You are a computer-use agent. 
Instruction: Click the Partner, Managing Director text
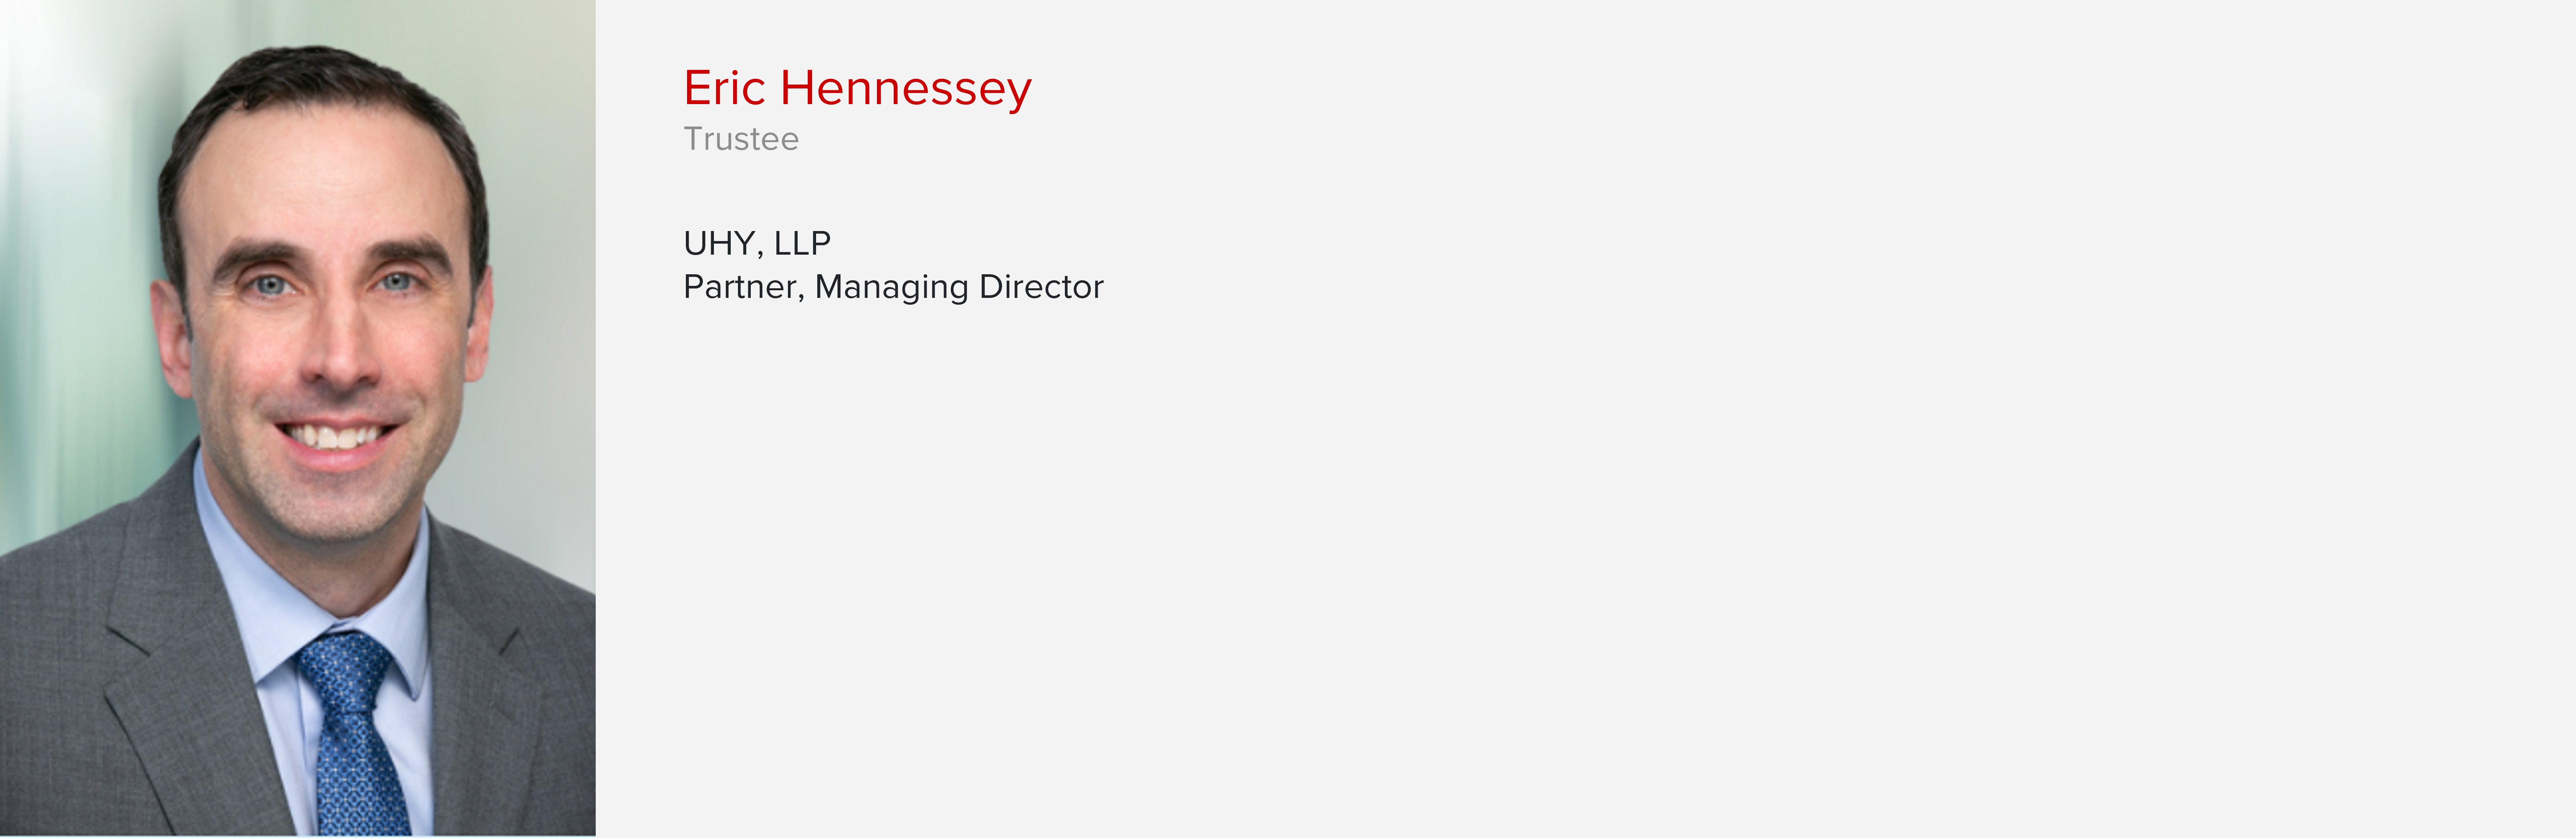coord(893,287)
